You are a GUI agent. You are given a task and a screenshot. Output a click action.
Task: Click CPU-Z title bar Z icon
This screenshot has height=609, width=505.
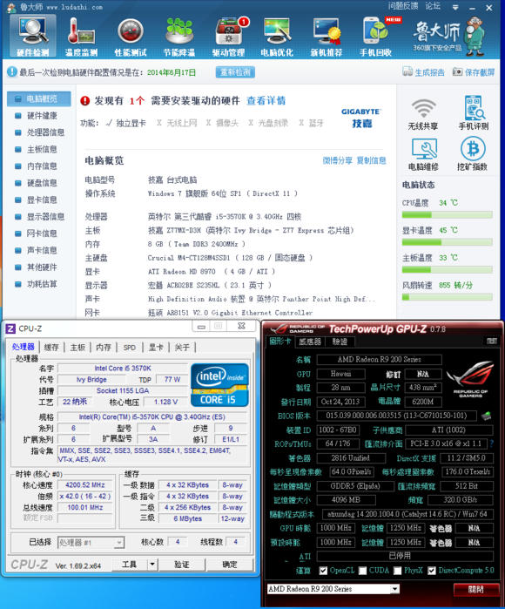click(x=10, y=328)
